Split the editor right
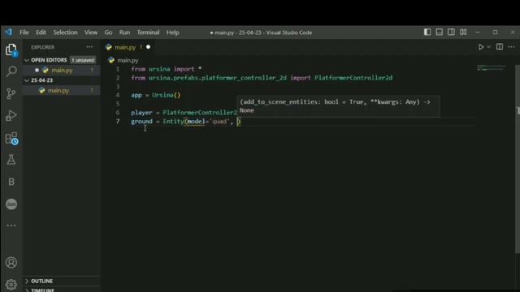The height and width of the screenshot is (292, 520). (500, 47)
